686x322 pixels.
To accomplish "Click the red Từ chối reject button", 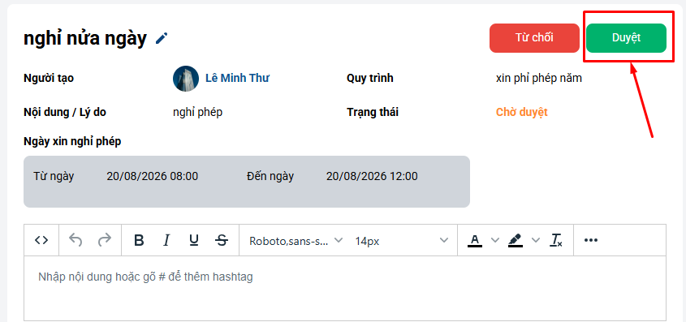I will [534, 38].
